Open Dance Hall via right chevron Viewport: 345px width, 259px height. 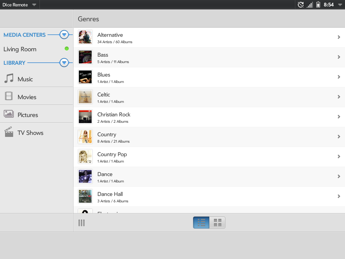pos(339,196)
